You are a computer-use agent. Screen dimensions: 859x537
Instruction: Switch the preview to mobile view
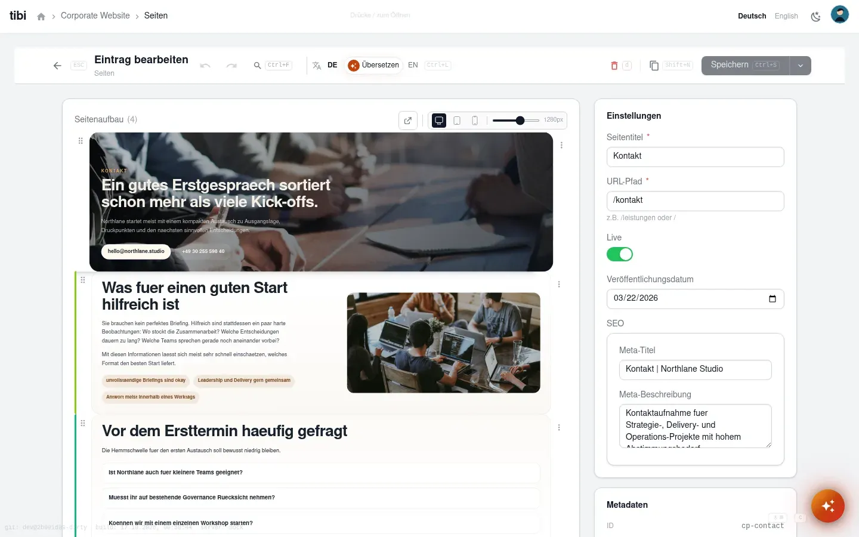point(475,121)
